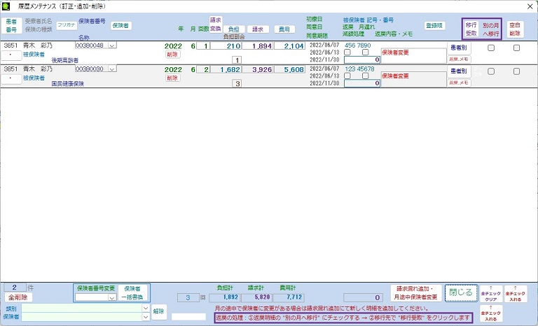This screenshot has width=538, height=326.
Task: Click the 全チェッククリア button
Action: point(491,294)
